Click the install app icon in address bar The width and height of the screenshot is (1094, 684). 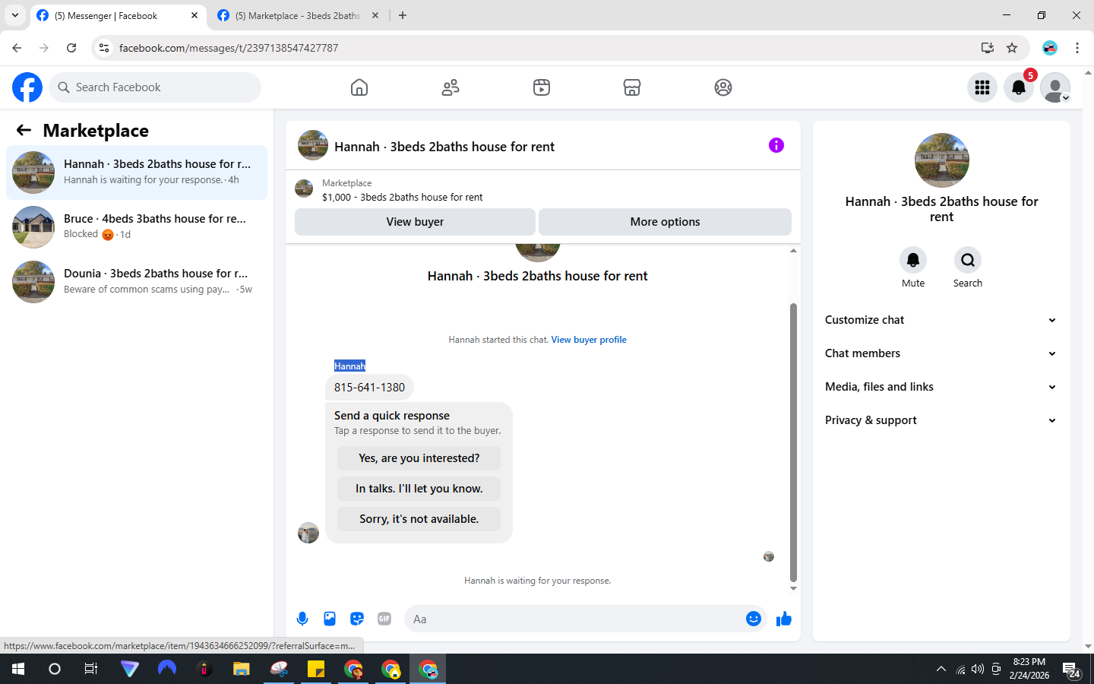[987, 48]
